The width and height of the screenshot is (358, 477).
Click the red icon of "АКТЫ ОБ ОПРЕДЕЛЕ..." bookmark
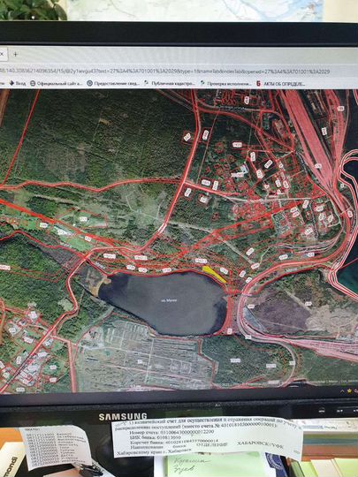(x=258, y=83)
